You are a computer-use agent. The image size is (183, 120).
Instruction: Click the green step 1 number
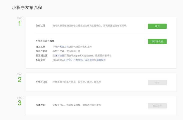coord(20,24)
